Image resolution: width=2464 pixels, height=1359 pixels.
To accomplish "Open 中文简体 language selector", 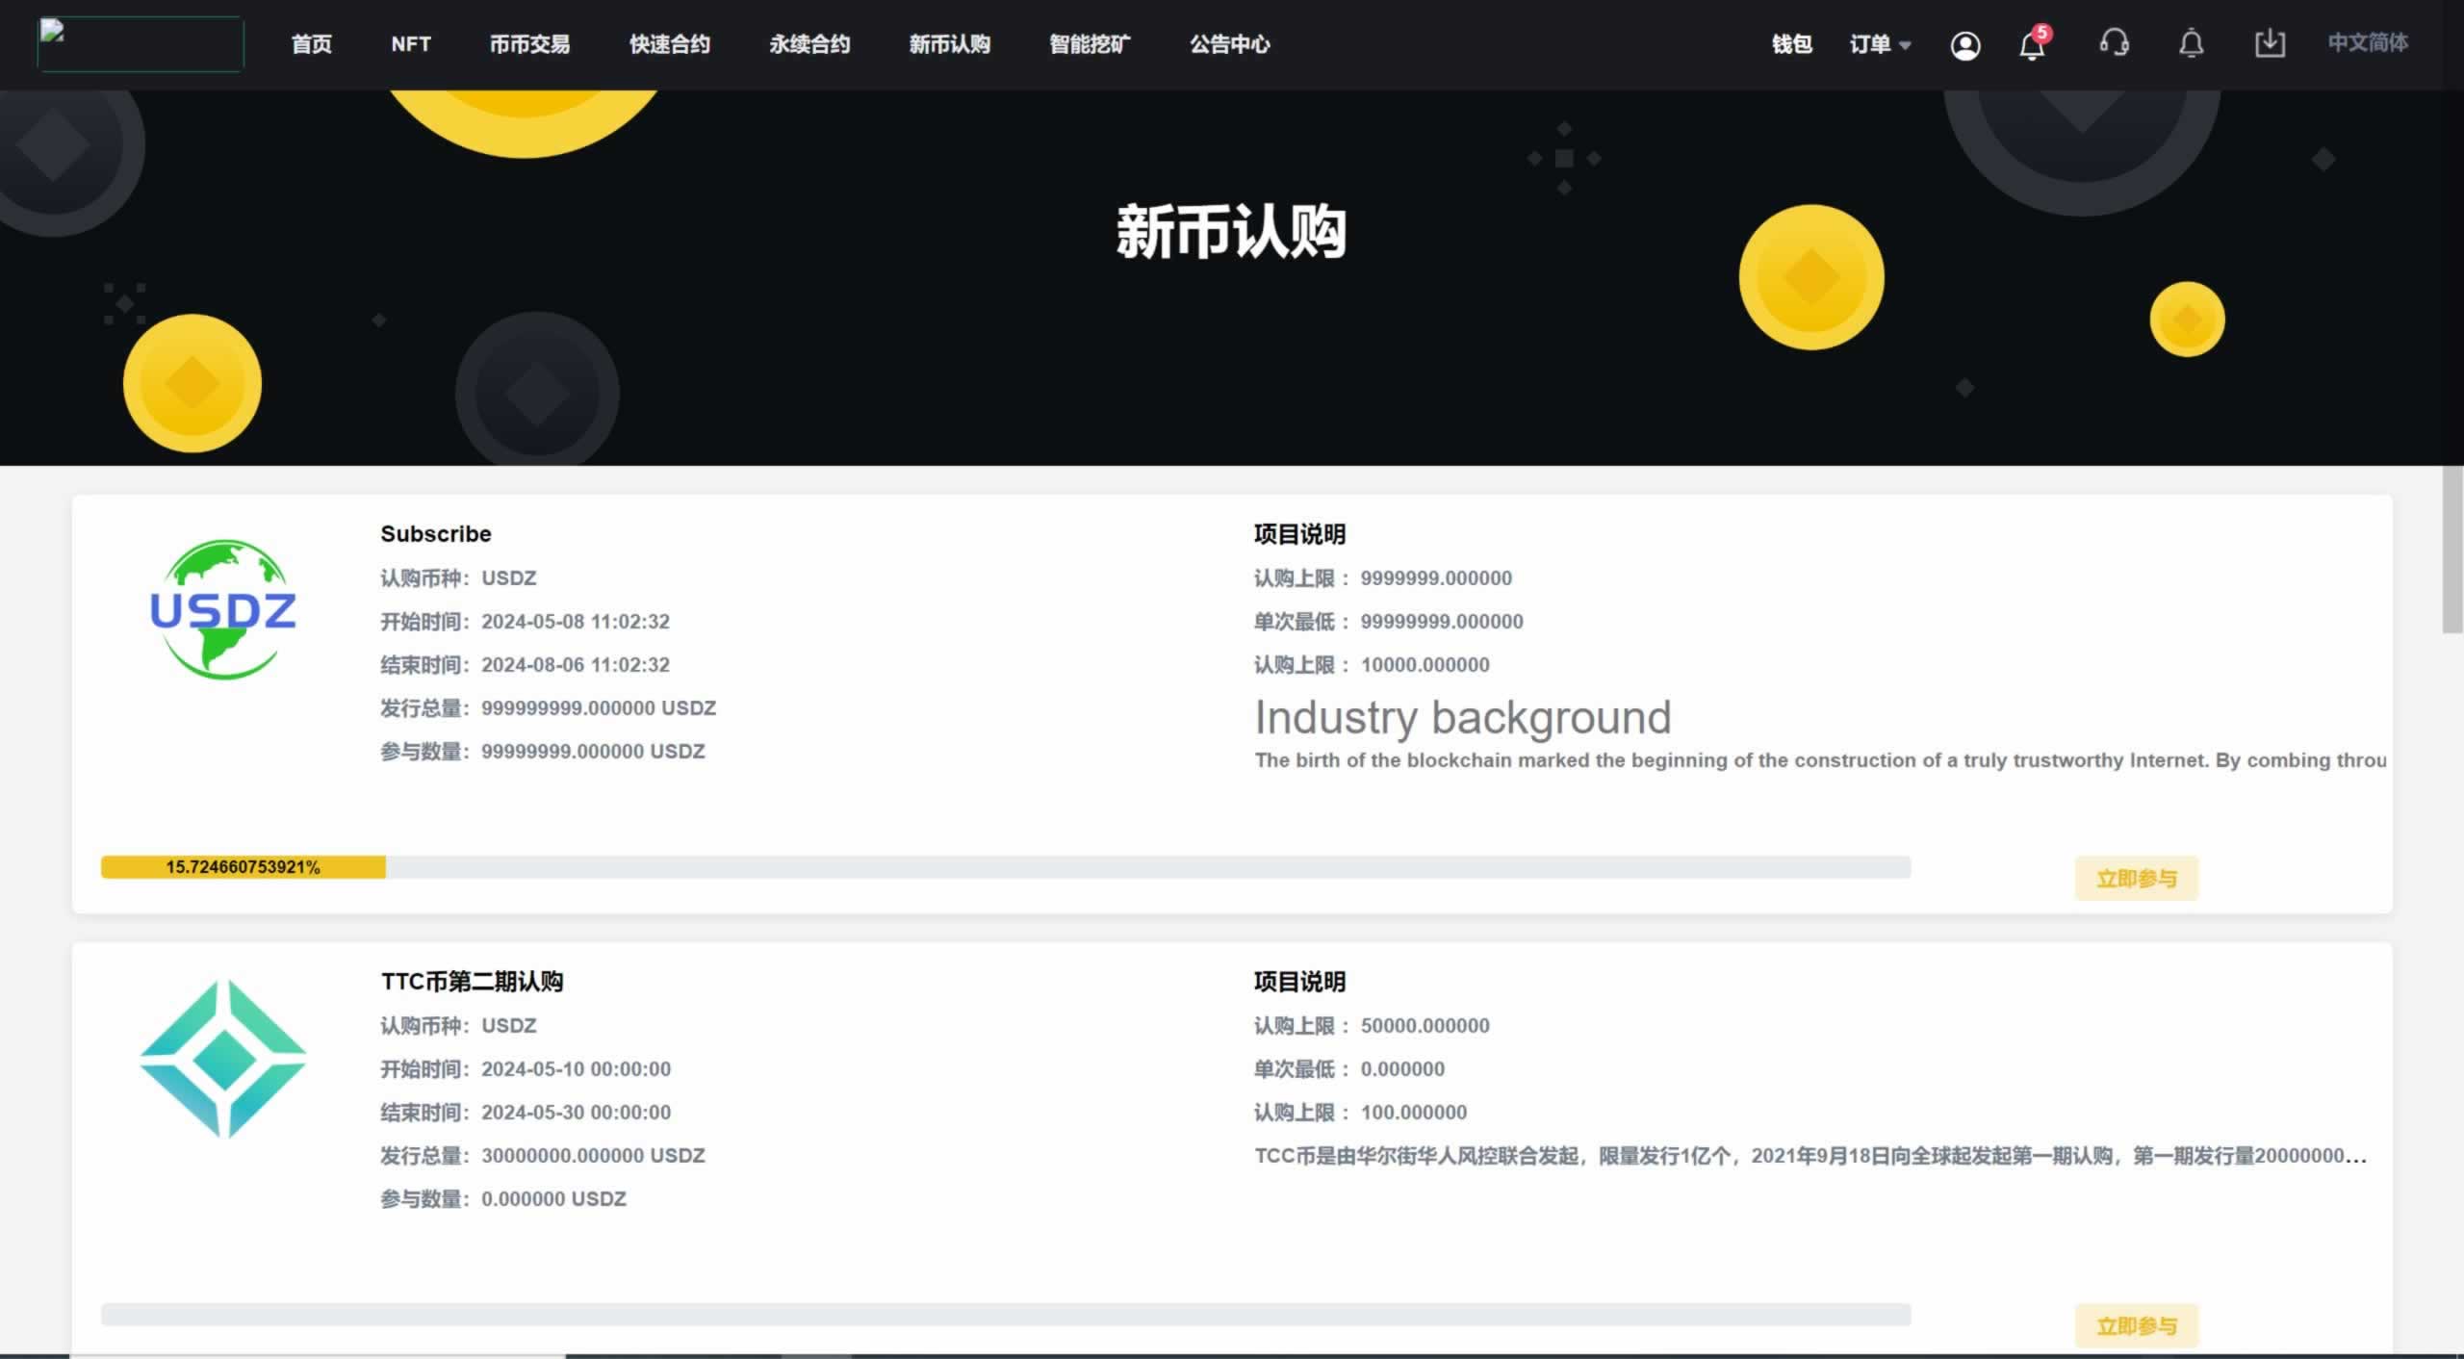I will tap(2367, 43).
